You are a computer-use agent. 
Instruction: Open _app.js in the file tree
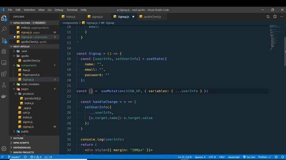coord(27,108)
